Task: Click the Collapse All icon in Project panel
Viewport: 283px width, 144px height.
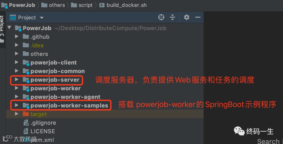Action: 172,17
